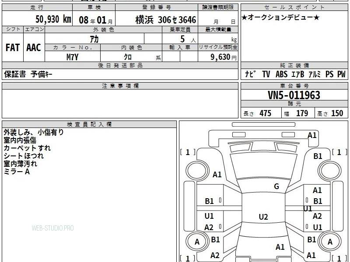Select the note 室内薄汚れ
This screenshot has width=350, height=262.
click(20, 163)
